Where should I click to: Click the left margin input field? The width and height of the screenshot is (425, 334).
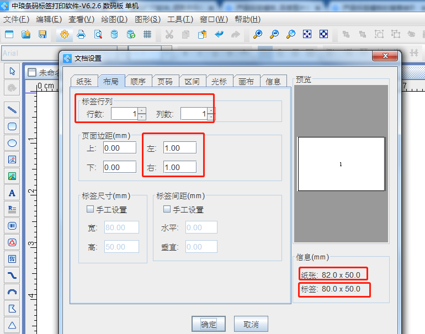[179, 148]
